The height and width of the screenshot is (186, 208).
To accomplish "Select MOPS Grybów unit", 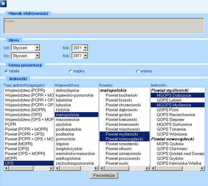I will (178, 144).
